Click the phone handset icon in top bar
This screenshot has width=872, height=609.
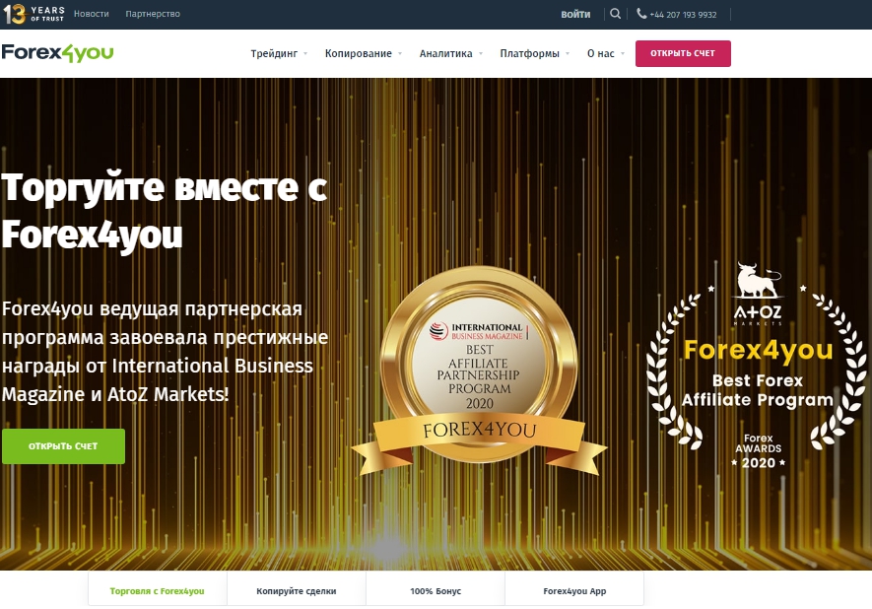(x=641, y=14)
